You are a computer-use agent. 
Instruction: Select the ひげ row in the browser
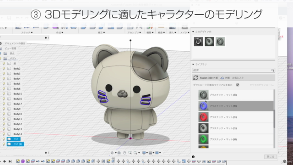click(14, 139)
